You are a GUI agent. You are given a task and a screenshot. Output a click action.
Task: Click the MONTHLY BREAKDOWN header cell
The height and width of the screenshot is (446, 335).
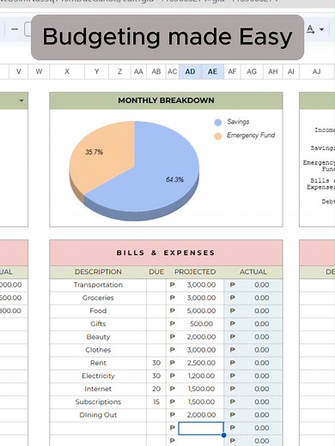(x=166, y=100)
